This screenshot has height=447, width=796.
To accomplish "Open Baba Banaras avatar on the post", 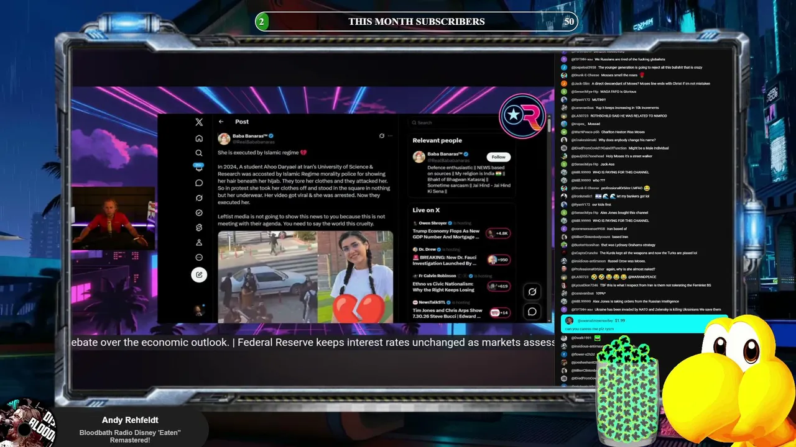I will click(224, 138).
